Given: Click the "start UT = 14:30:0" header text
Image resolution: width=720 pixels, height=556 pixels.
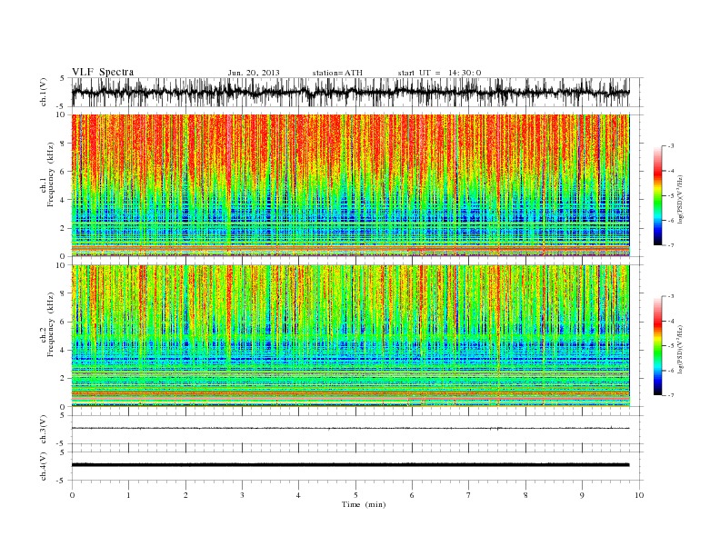Looking at the screenshot, I should (439, 73).
